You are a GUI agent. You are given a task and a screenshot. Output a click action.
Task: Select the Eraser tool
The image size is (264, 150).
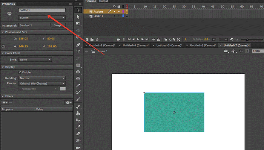tap(78, 133)
